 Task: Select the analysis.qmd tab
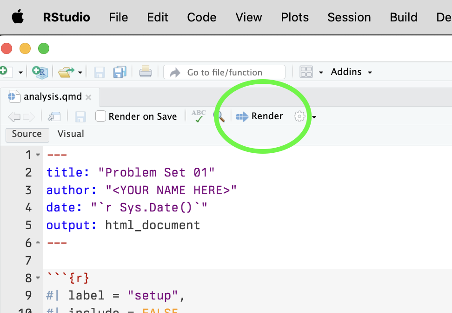click(x=50, y=97)
